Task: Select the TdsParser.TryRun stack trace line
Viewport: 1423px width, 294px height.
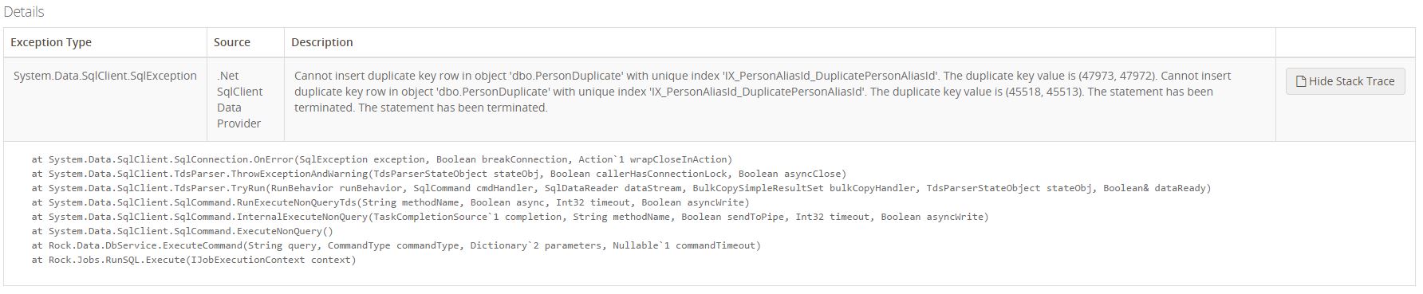Action: click(x=621, y=188)
